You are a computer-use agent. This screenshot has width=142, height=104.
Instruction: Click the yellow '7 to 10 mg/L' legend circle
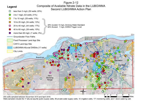10,18
